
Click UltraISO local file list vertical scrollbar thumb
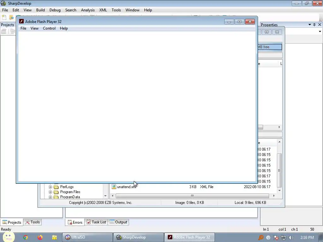click(279, 170)
